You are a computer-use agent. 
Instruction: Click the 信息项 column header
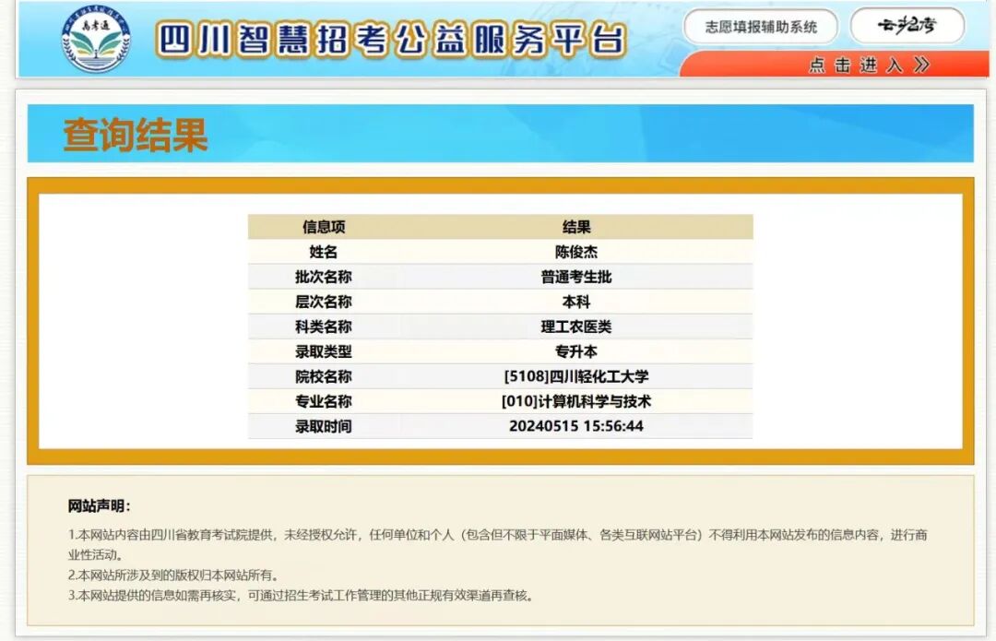324,227
